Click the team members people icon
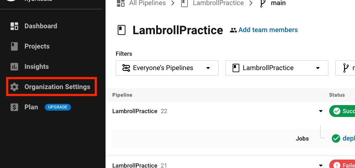The width and height of the screenshot is (355, 168). click(233, 30)
